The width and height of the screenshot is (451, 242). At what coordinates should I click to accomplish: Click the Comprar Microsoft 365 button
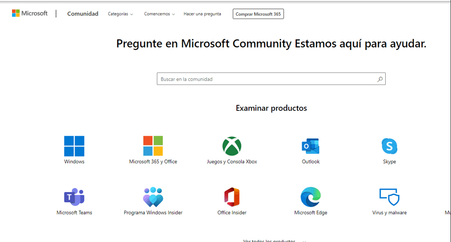click(258, 14)
